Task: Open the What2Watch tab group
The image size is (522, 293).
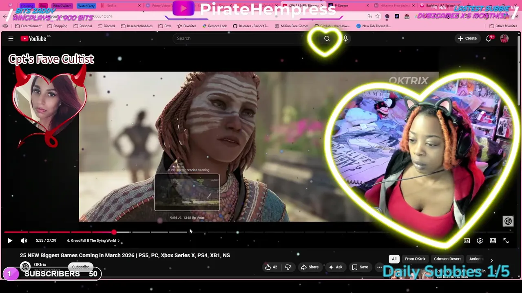Action: coord(62,6)
